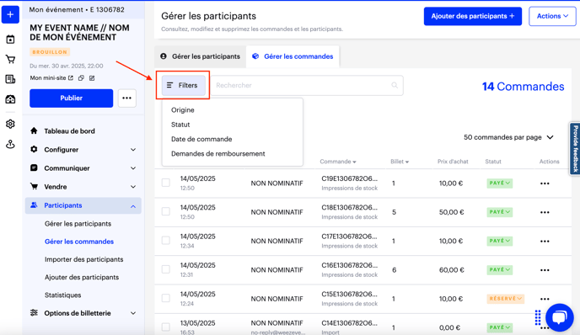Click the 60,00 € price cell
The image size is (580, 335).
click(x=452, y=270)
